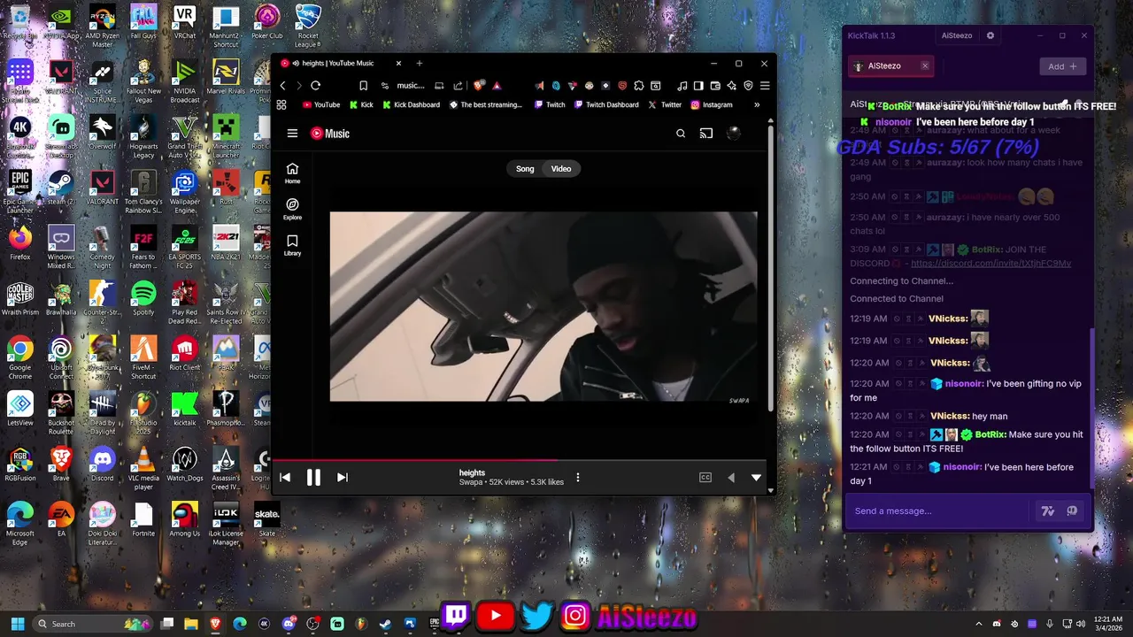Open site settings icon in address bar
This screenshot has width=1133, height=637.
coord(385,86)
